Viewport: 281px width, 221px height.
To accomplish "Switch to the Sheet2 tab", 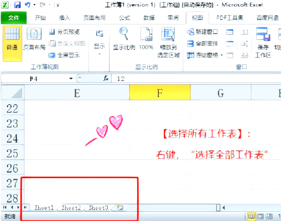I will pos(71,207).
